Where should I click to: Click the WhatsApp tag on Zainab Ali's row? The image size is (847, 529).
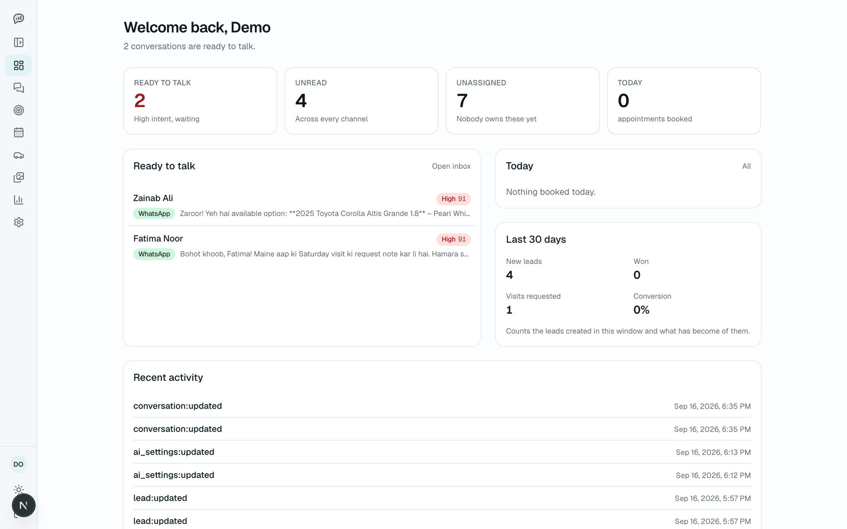[154, 214]
